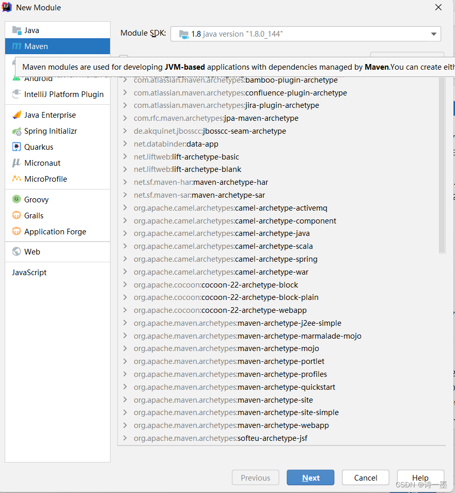Click the Maven 'm' icon

tap(17, 46)
